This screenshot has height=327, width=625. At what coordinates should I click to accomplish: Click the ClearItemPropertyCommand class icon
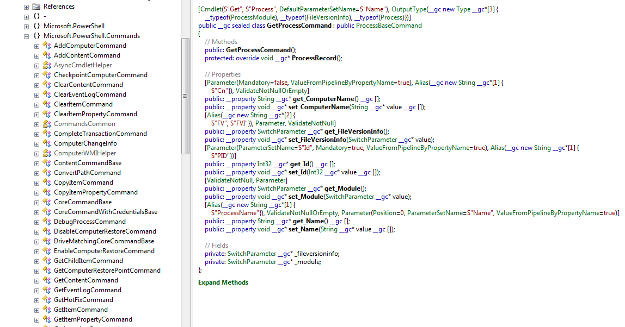(47, 114)
